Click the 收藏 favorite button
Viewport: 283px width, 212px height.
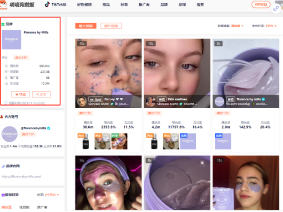coord(20,94)
